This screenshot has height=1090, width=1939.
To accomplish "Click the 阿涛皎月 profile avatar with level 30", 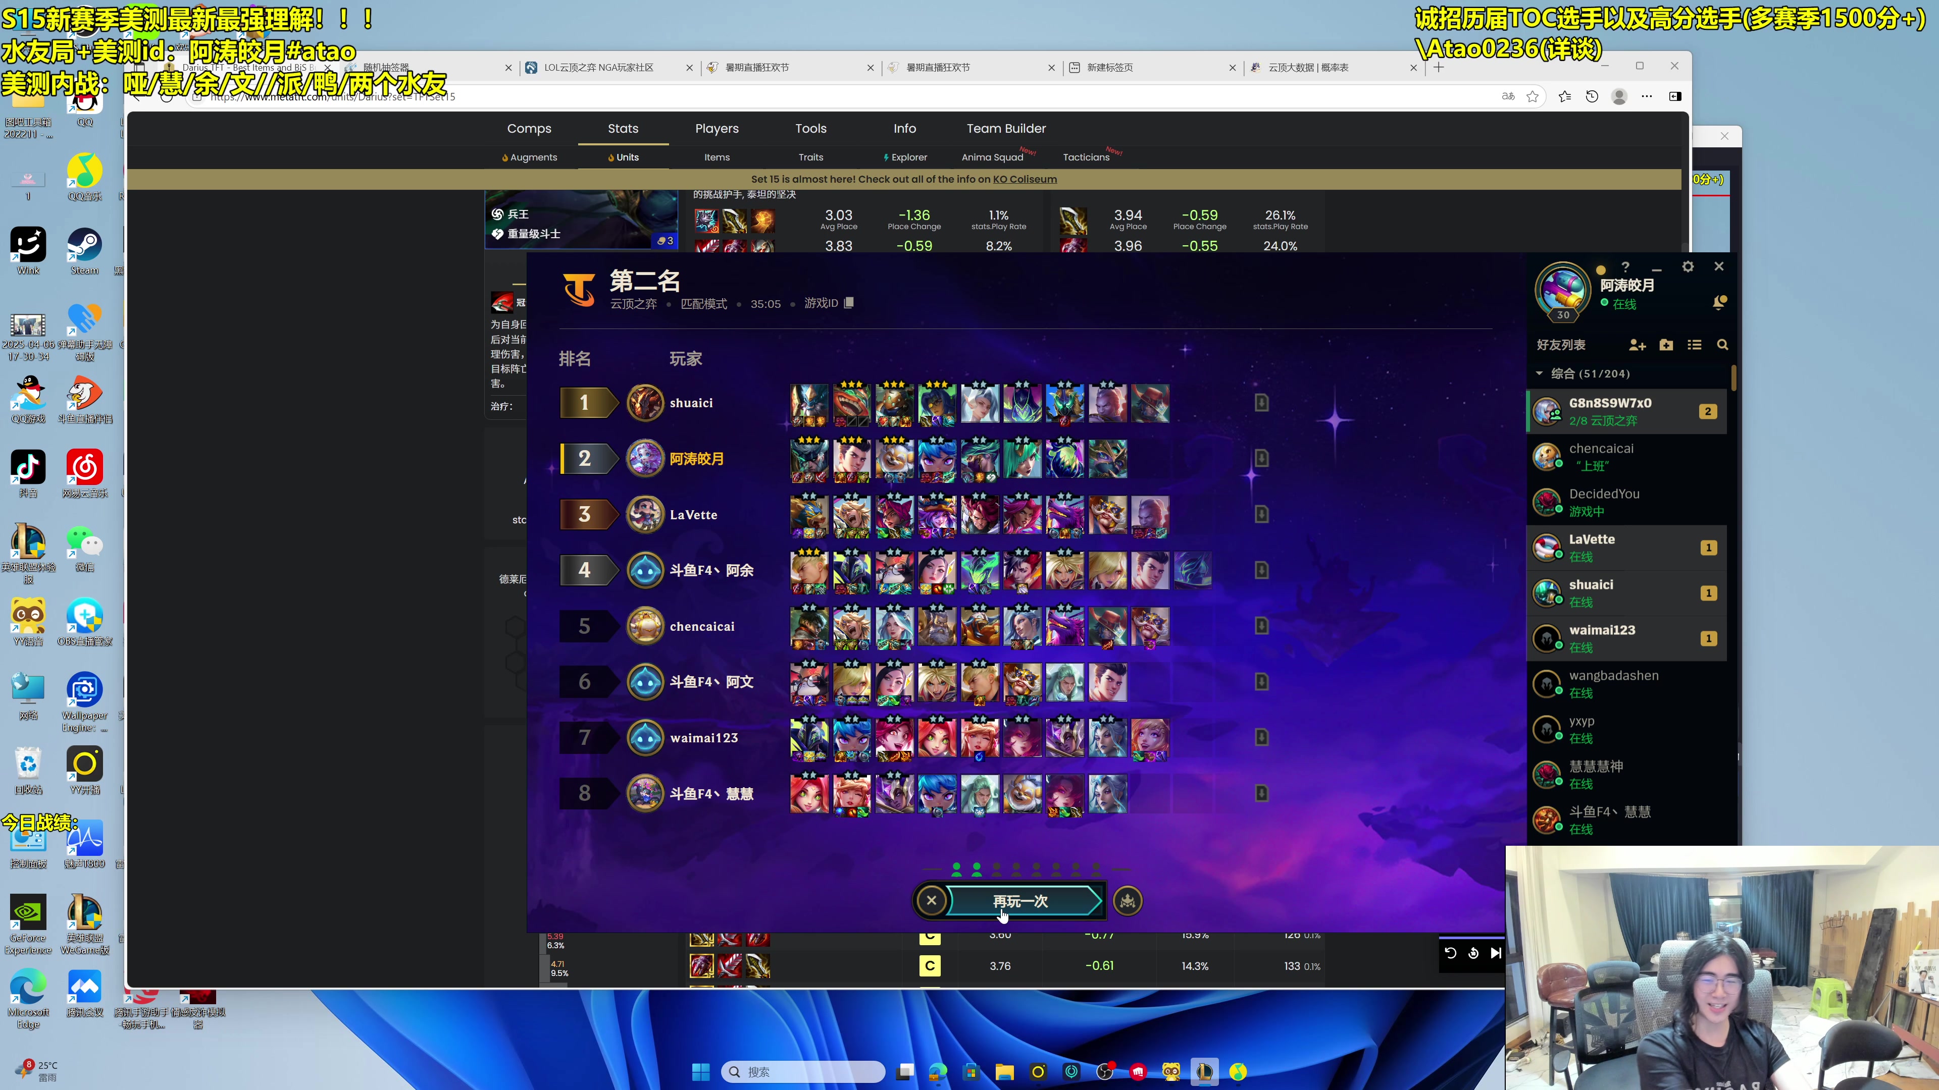I will [x=1563, y=291].
